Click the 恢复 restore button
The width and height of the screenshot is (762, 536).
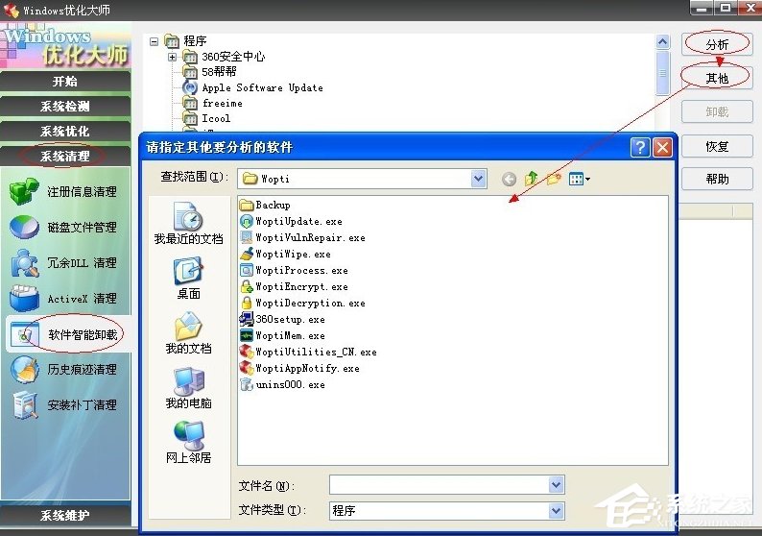click(x=717, y=146)
